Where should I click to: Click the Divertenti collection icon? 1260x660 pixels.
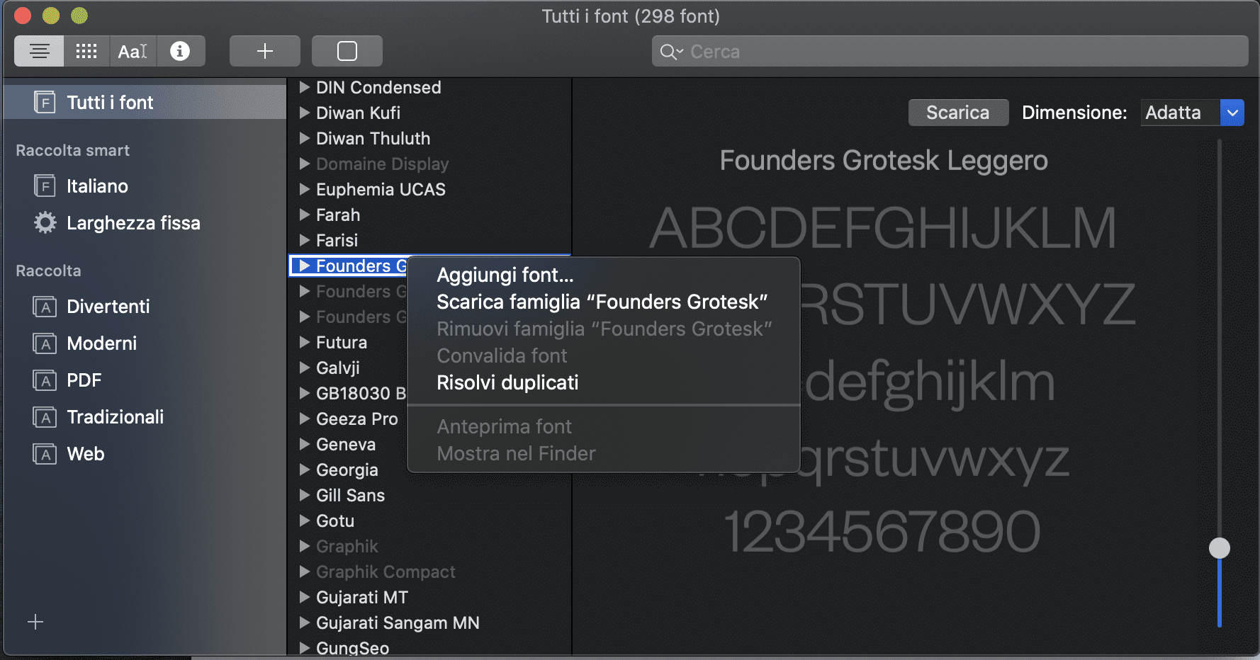[45, 307]
